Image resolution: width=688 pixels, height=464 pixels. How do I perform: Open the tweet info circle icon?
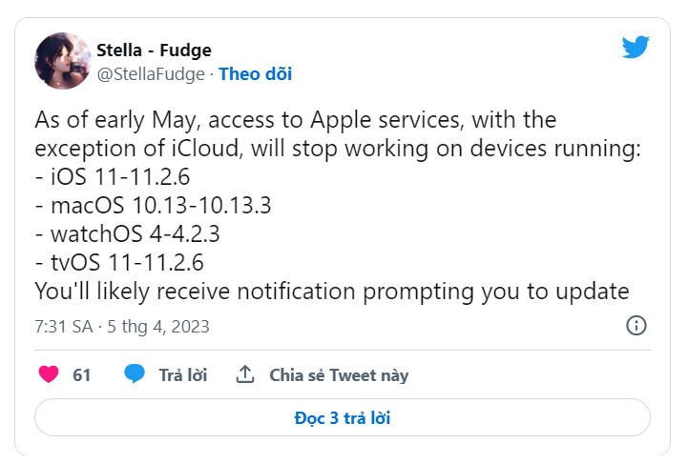[636, 326]
